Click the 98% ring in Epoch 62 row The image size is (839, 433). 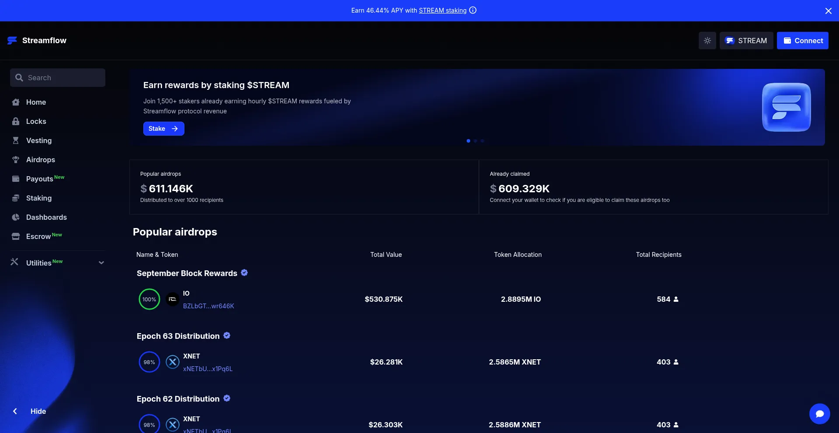pos(149,424)
